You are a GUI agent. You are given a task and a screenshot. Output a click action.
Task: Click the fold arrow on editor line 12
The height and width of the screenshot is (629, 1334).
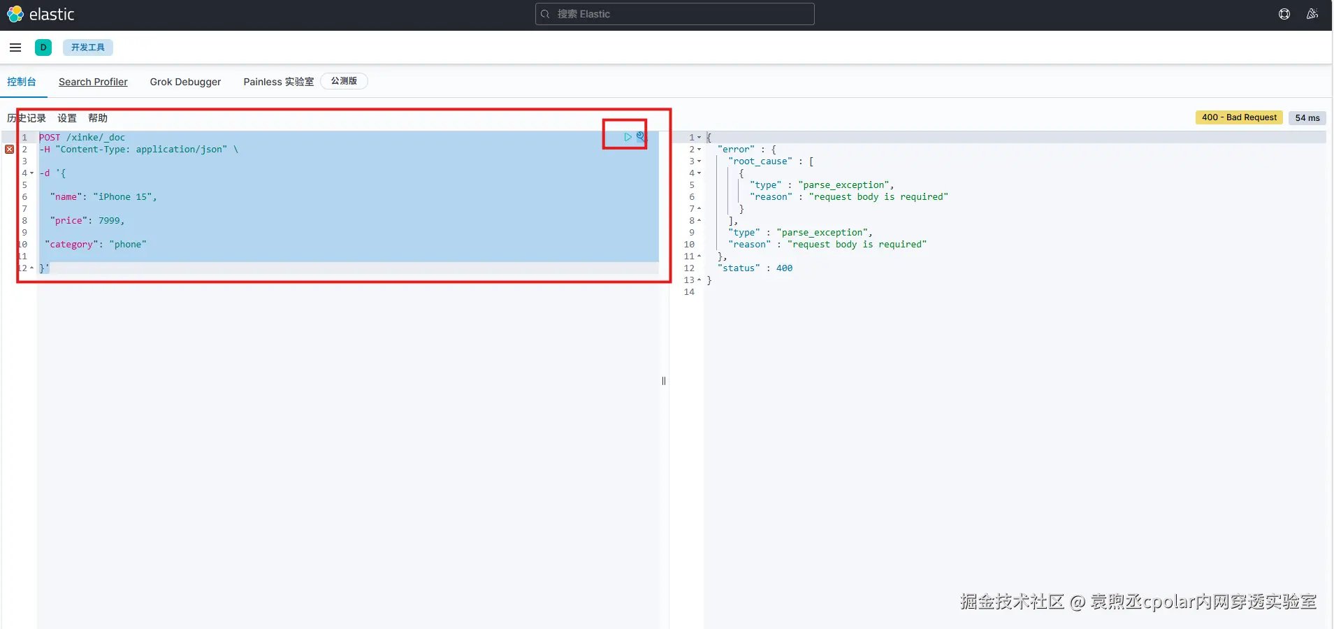click(x=32, y=268)
